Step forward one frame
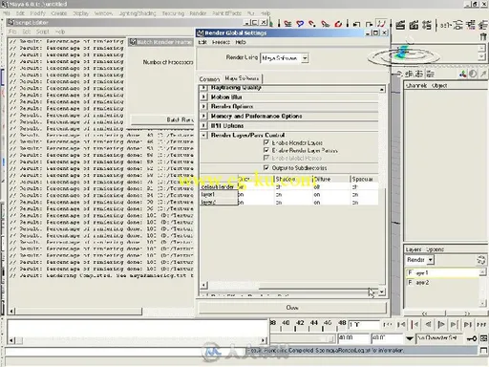This screenshot has width=489, height=367. [x=467, y=324]
